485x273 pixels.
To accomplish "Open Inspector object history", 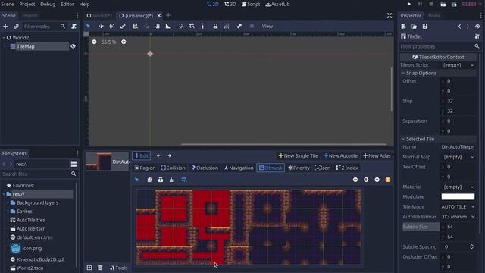I will pos(477,27).
